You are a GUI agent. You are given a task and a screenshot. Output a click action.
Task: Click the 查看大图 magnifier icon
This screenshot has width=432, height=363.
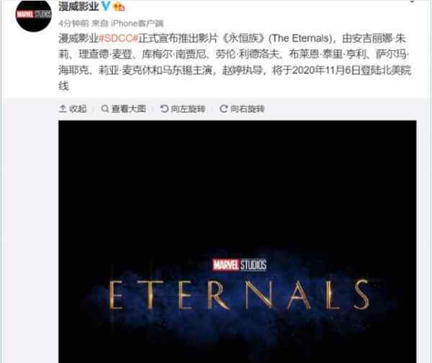[x=104, y=109]
